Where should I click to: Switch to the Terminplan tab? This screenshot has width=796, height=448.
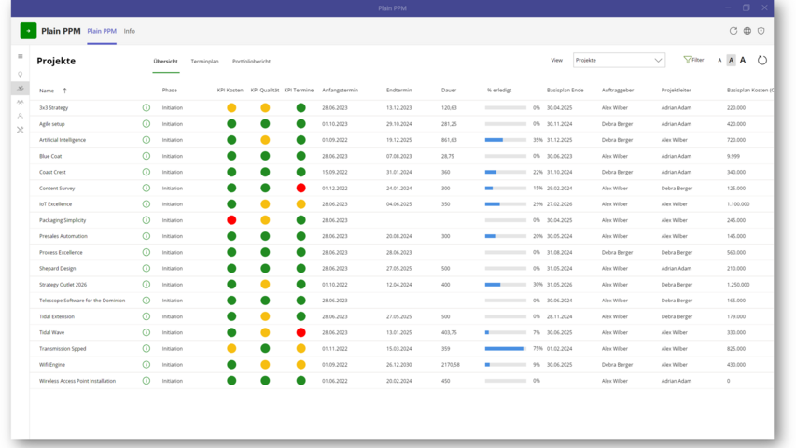[204, 62]
